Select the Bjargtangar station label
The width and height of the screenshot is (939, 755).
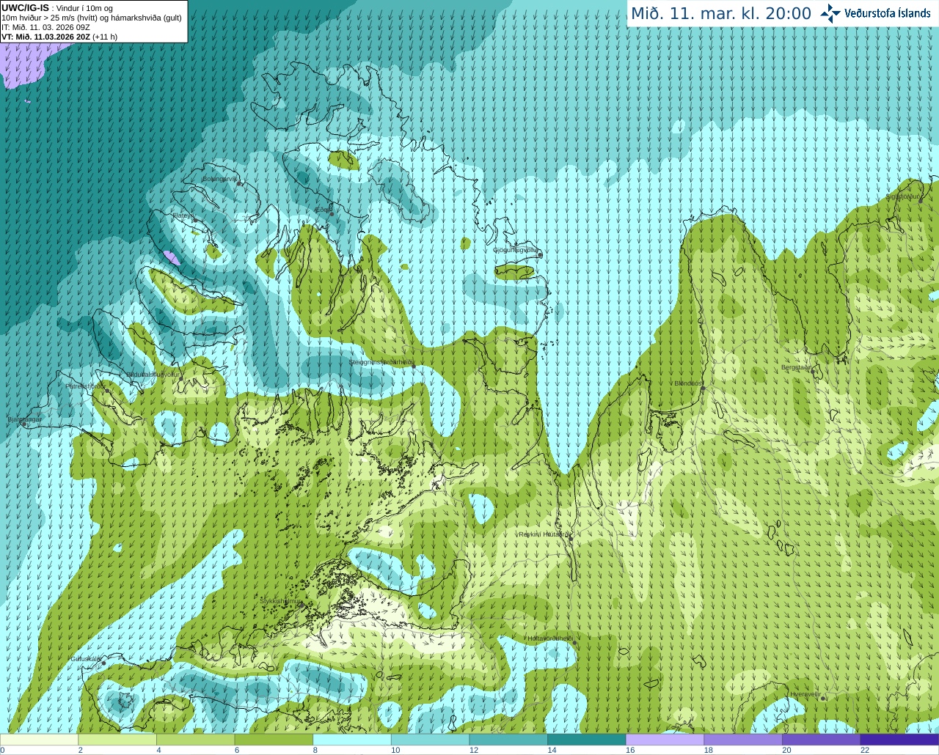(x=24, y=419)
